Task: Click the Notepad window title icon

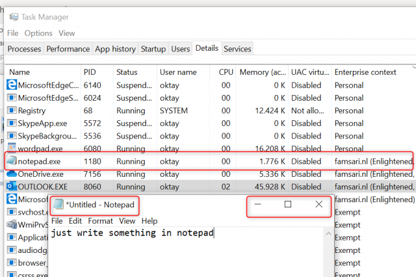Action: [x=58, y=205]
